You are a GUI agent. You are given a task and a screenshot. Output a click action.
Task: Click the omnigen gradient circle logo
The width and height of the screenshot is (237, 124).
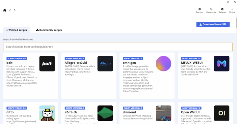point(163,64)
